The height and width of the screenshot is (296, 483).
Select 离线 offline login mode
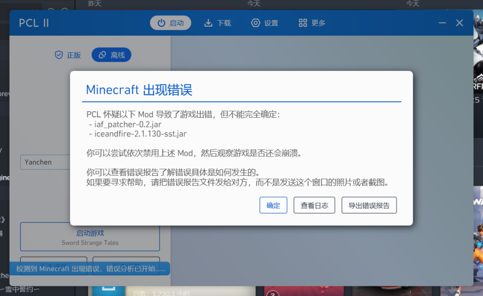[112, 55]
